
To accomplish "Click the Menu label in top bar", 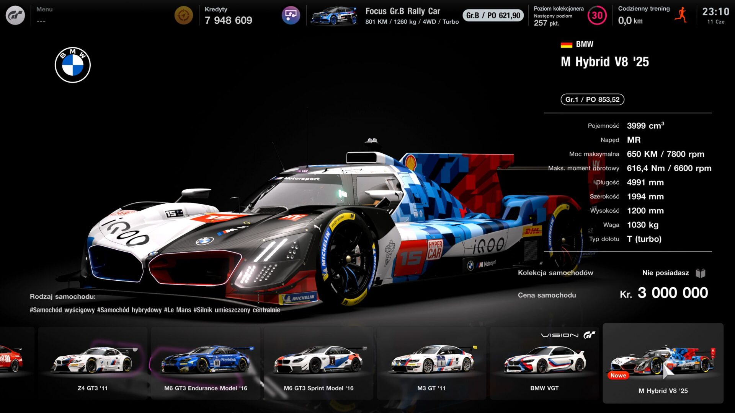I will tap(44, 9).
